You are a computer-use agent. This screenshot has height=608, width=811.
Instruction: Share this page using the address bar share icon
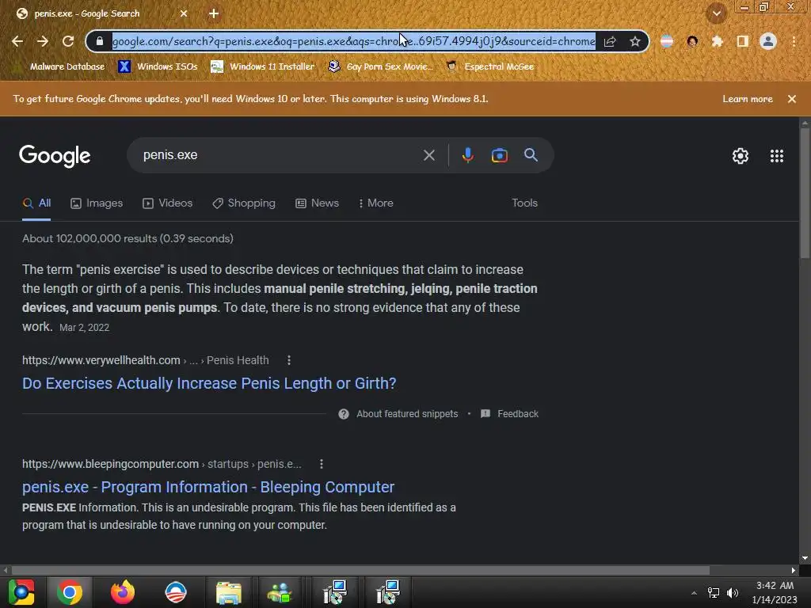[x=610, y=41]
